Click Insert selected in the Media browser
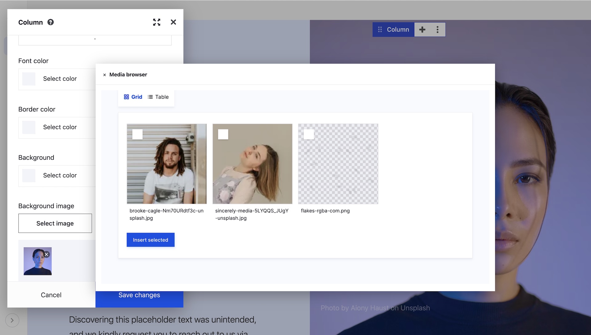Image resolution: width=591 pixels, height=335 pixels. [x=151, y=240]
